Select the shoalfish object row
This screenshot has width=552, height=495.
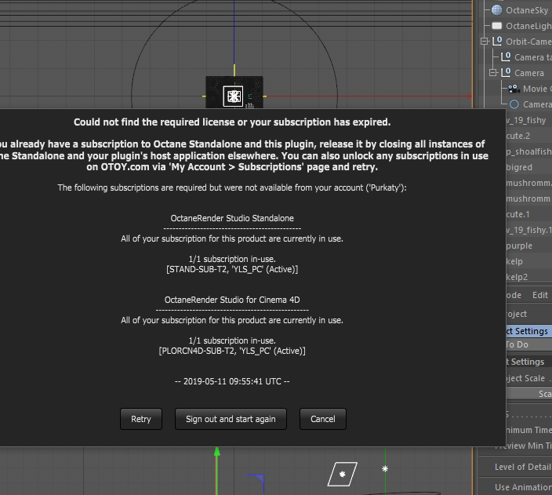coord(528,151)
